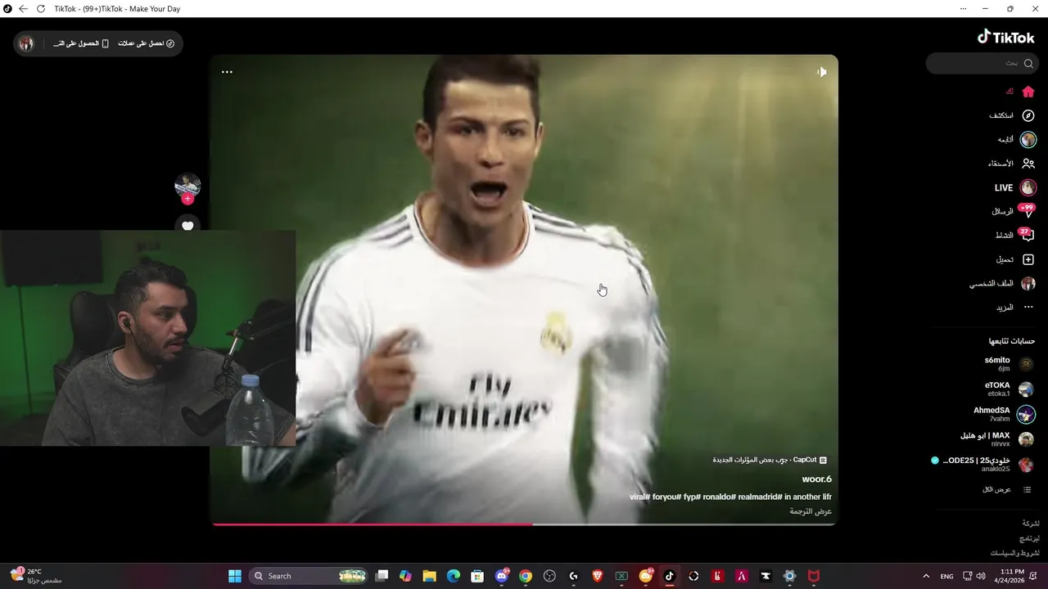Image resolution: width=1048 pixels, height=589 pixels.
Task: Open the top-left profile avatar menu
Action: tap(26, 43)
